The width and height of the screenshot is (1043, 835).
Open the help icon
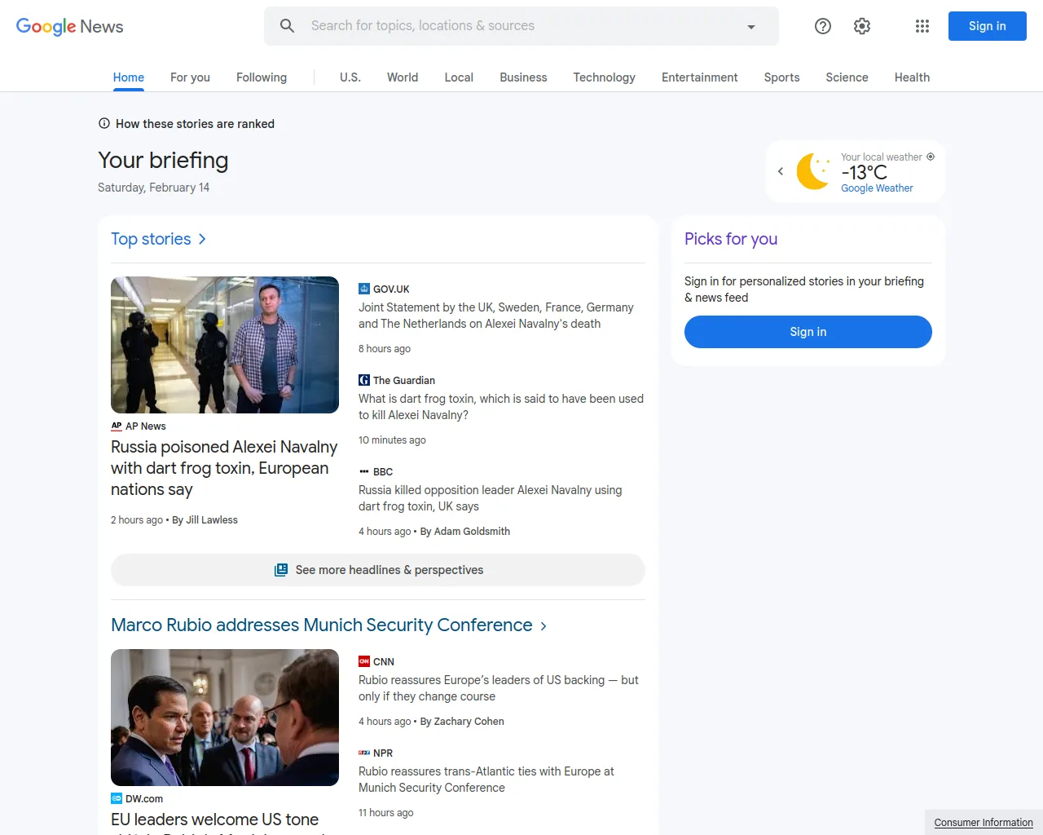click(x=822, y=25)
